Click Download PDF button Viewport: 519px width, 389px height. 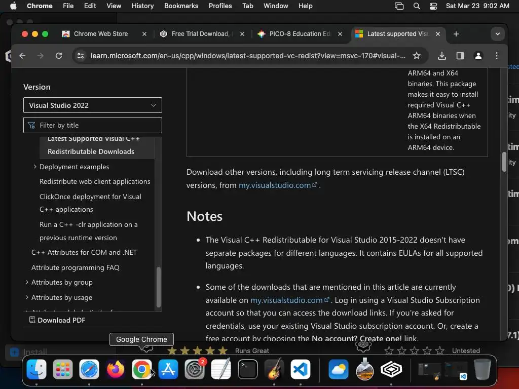pos(57,320)
